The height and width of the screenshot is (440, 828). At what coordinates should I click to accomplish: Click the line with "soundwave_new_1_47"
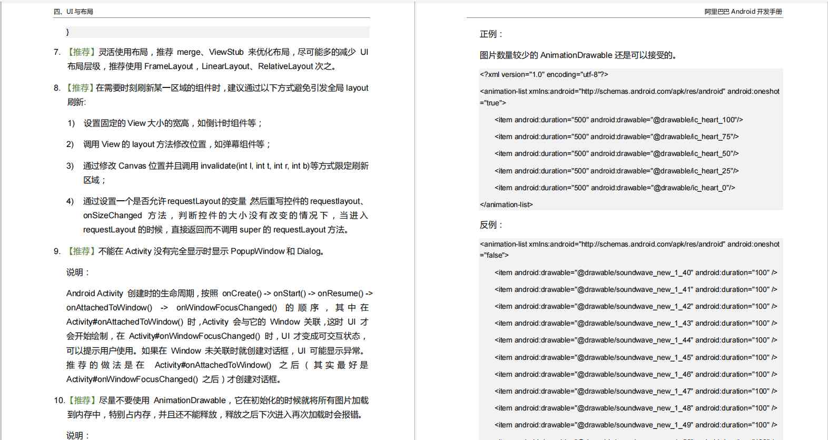click(636, 391)
